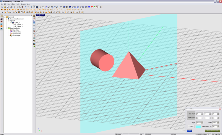
Task: Collapse the Parts tree node
Action: coord(9,21)
